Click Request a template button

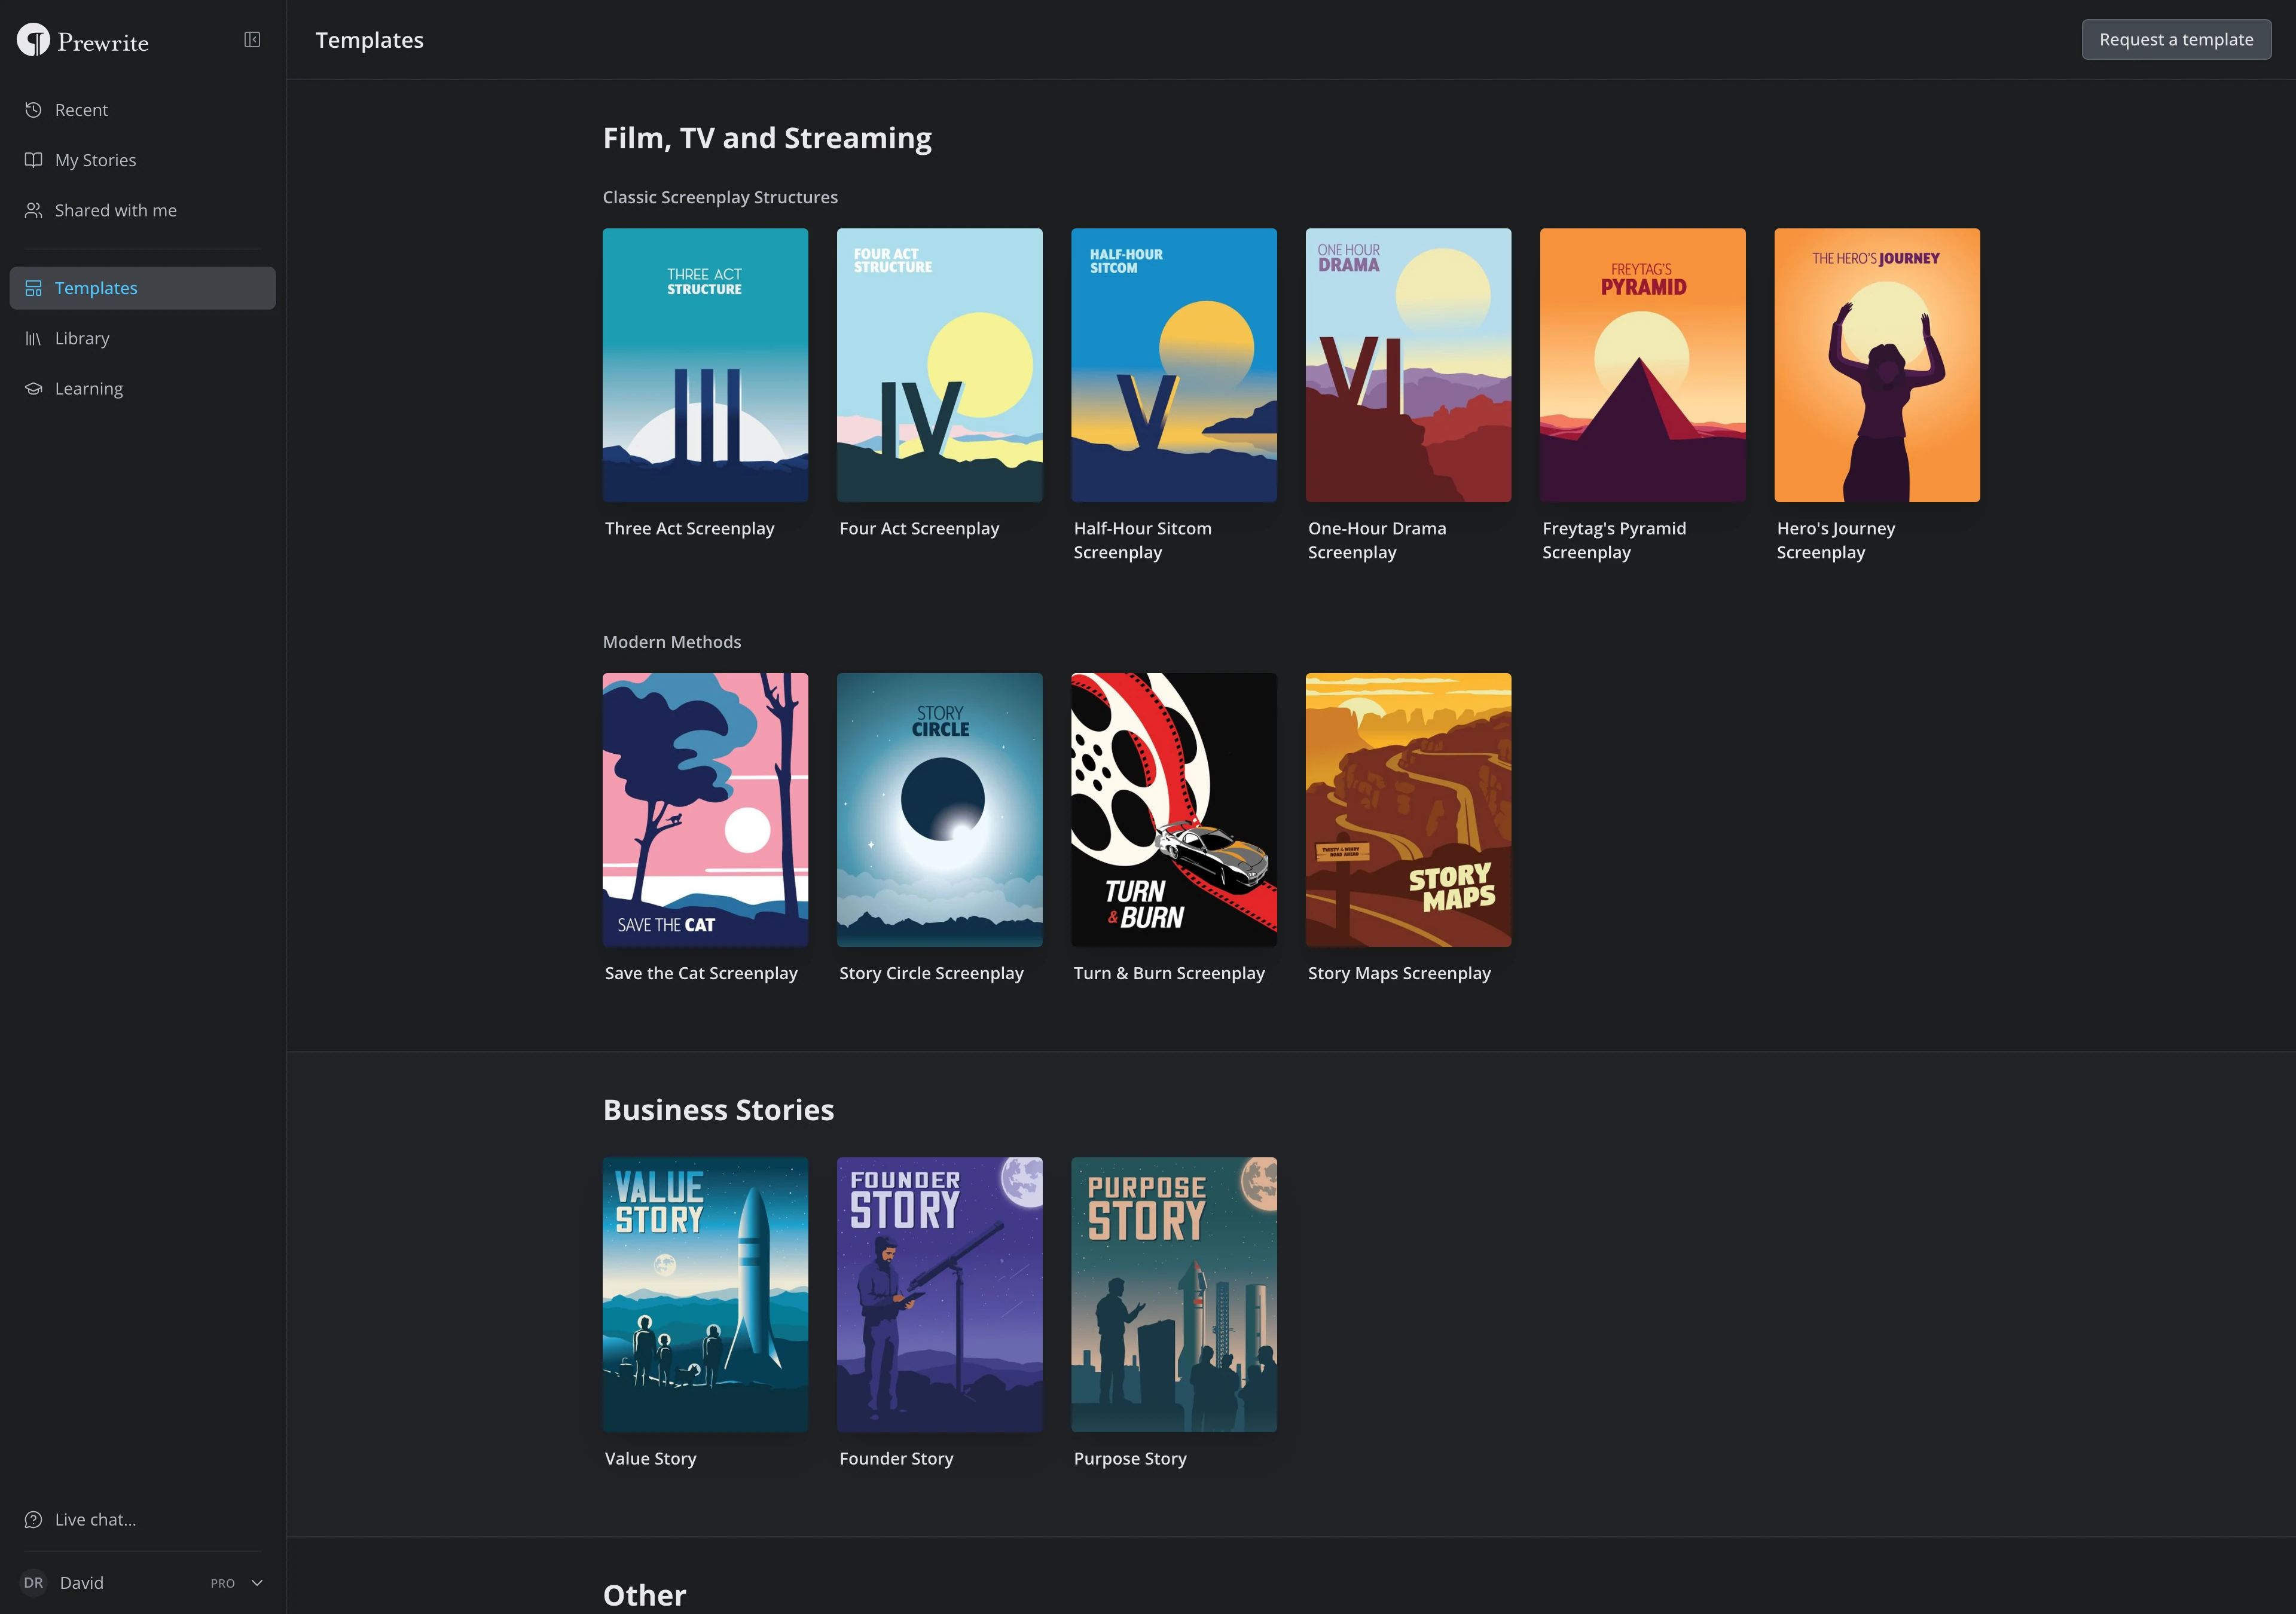pos(2176,40)
